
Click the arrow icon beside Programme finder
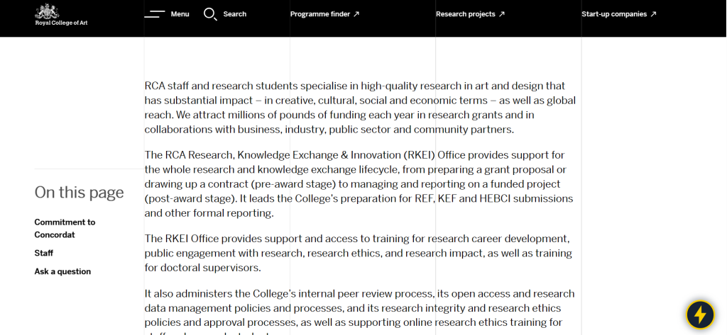(x=356, y=14)
